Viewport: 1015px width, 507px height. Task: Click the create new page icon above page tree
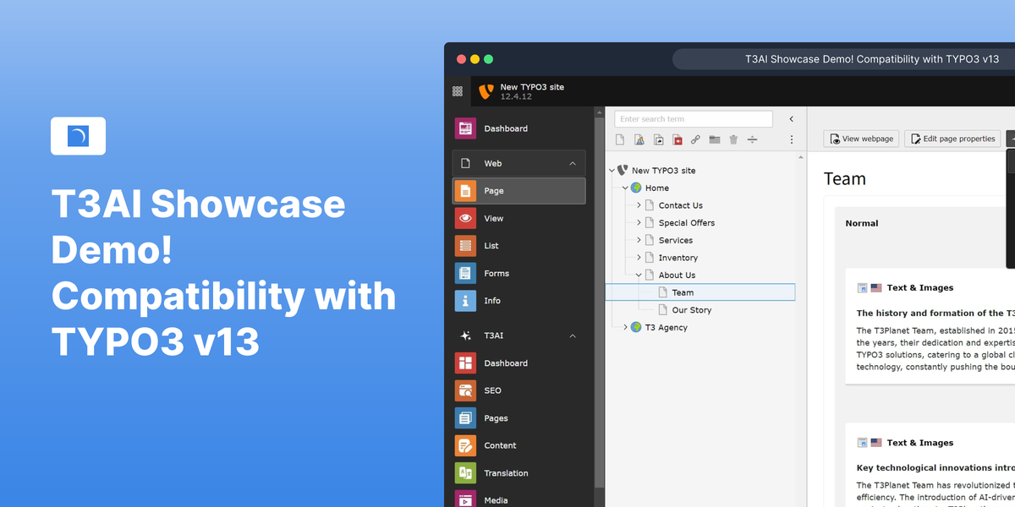[x=619, y=139]
